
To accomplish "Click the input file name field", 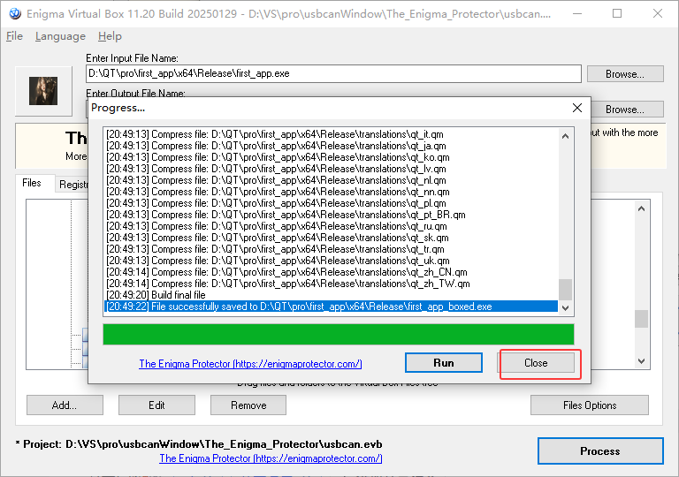I will pos(333,73).
